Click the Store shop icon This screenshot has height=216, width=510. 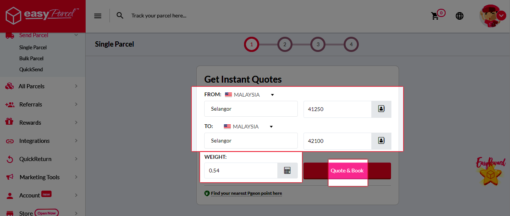(10, 213)
